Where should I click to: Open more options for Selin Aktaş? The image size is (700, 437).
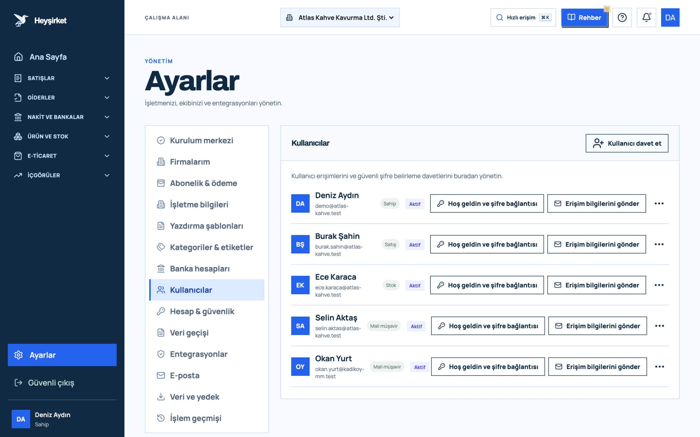pyautogui.click(x=659, y=326)
